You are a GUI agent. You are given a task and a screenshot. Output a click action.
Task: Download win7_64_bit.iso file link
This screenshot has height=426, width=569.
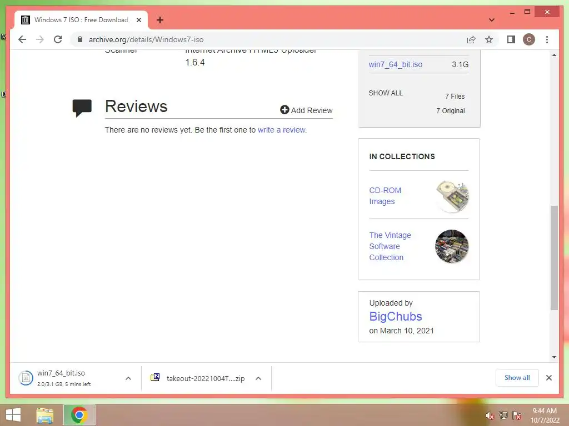coord(395,64)
